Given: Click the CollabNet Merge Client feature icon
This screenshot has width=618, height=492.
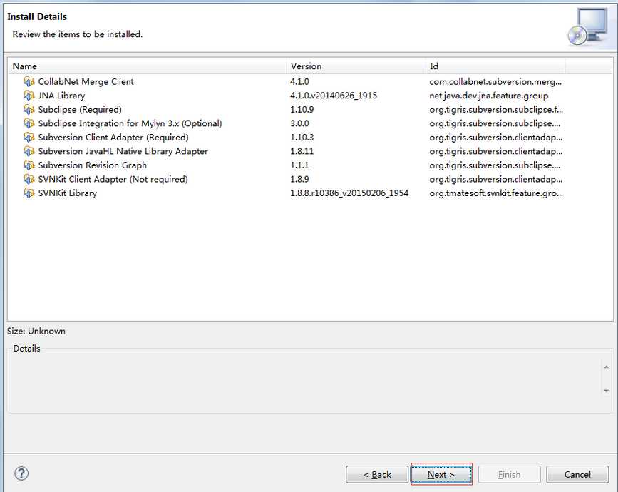Looking at the screenshot, I should coord(29,81).
